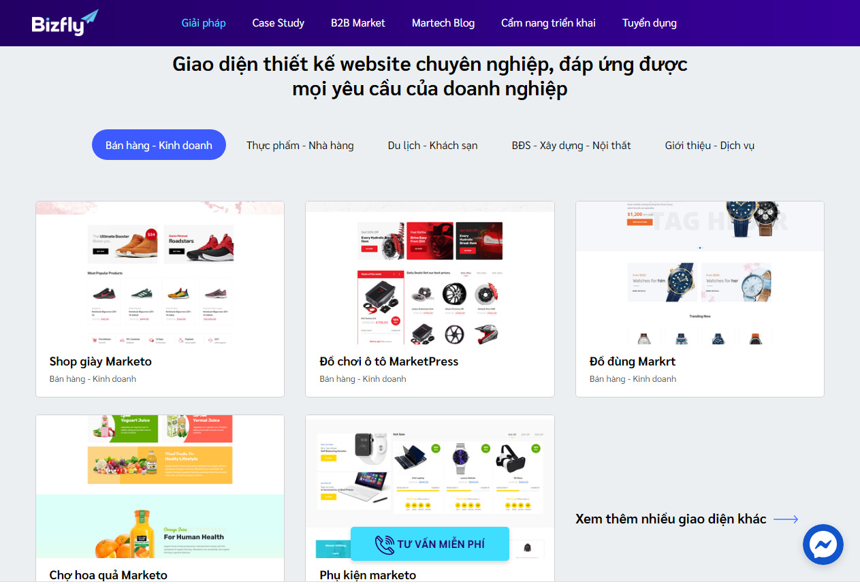Select Bán hàng - Kinh doanh tab
This screenshot has width=860, height=584.
point(159,145)
